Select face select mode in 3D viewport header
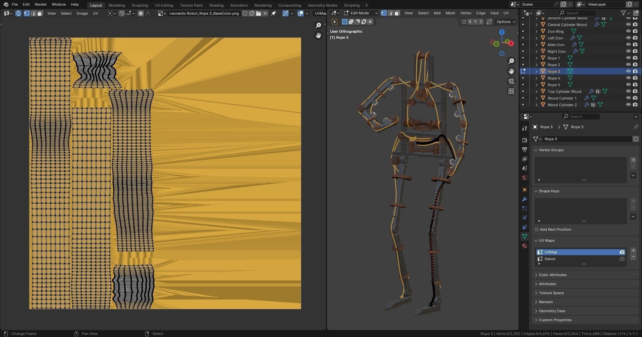The height and width of the screenshot is (337, 642). pyautogui.click(x=397, y=13)
